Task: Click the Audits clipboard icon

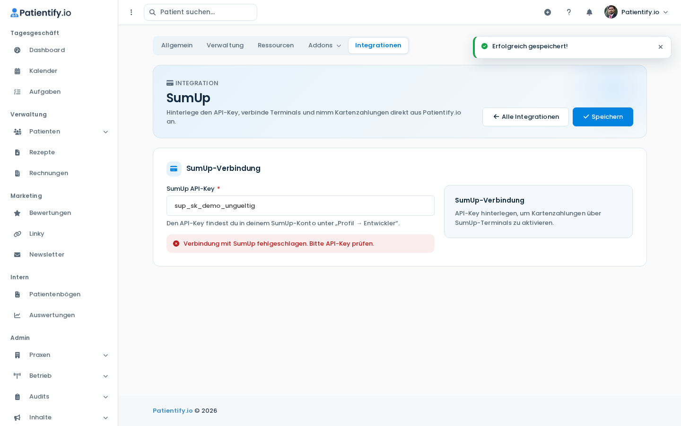Action: point(17,397)
